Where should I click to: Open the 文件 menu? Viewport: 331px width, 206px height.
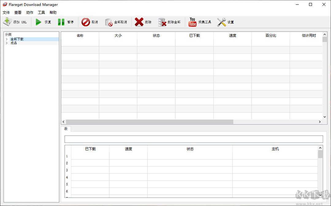coord(6,13)
